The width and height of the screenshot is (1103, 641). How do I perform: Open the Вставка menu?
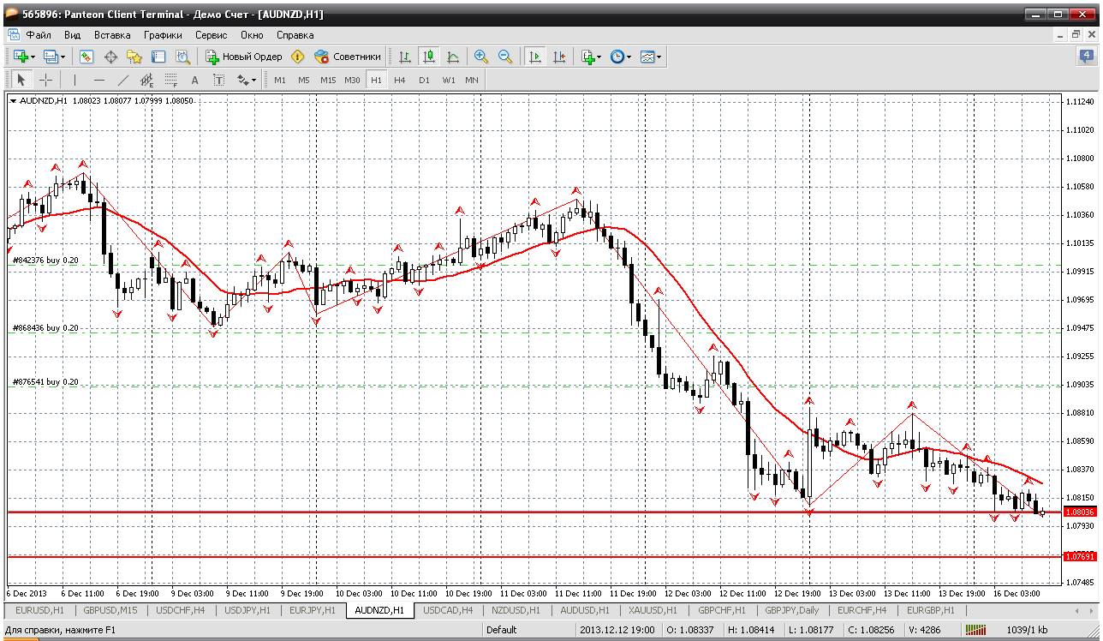pos(112,35)
